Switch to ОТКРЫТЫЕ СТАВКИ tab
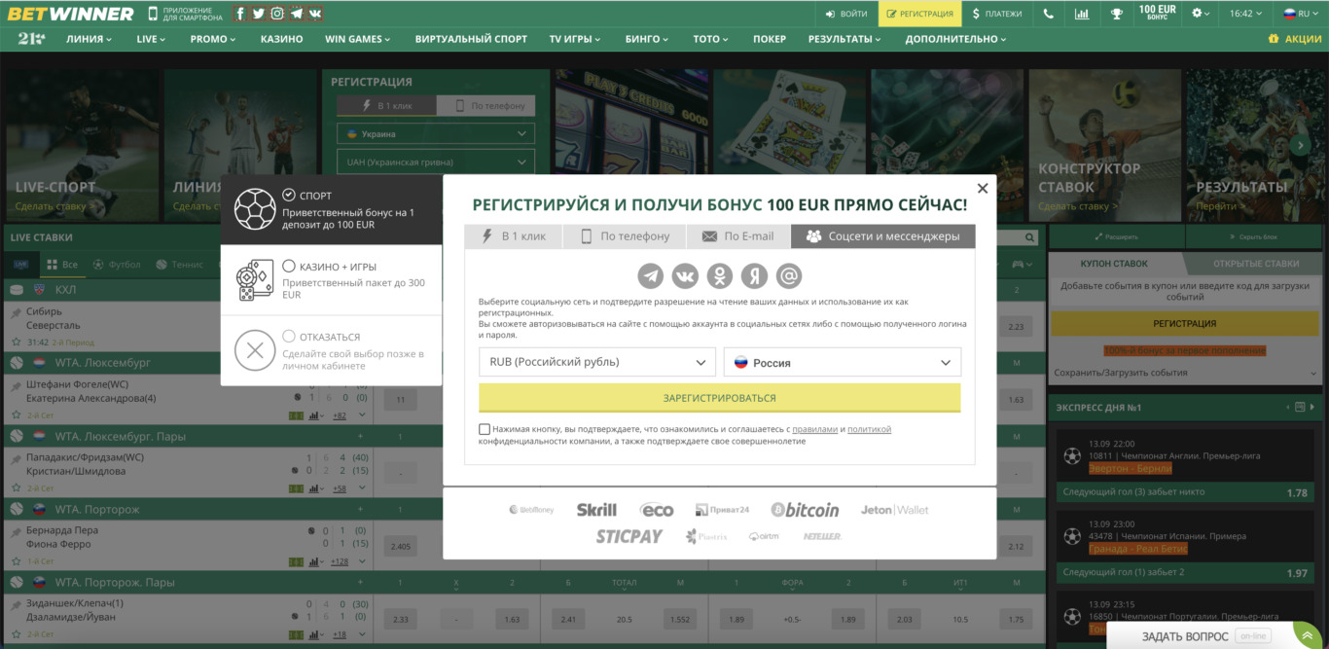The image size is (1329, 649). pos(1256,264)
